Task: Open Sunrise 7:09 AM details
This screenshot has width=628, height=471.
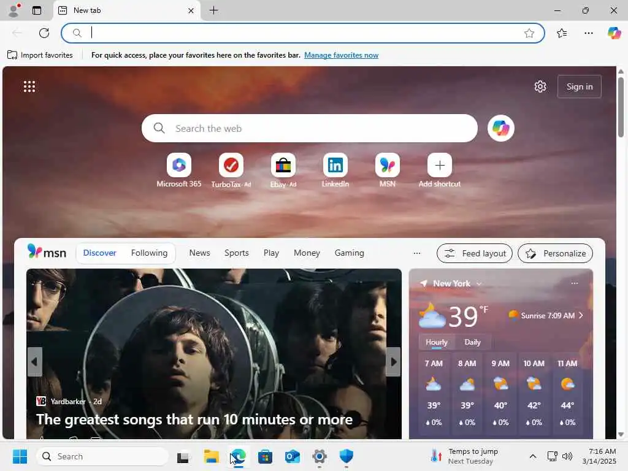Action: [545, 316]
